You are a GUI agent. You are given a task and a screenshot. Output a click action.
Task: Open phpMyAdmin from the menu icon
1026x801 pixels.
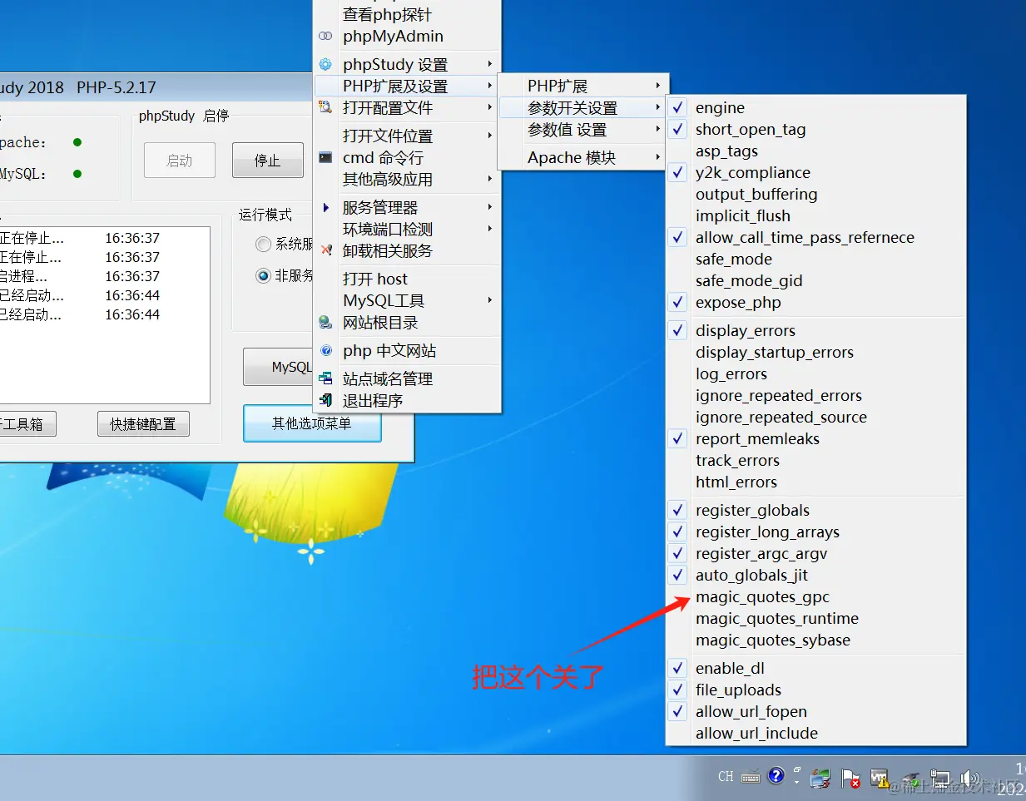325,36
